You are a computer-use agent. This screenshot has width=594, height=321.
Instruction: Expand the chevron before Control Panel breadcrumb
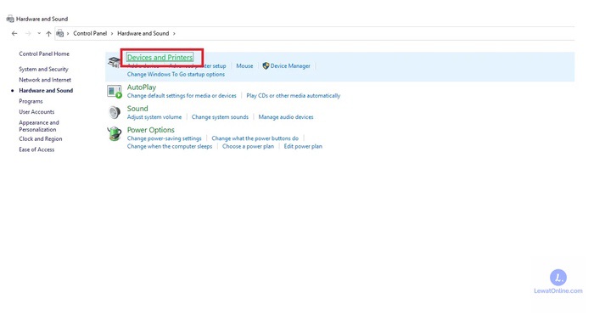click(x=68, y=33)
